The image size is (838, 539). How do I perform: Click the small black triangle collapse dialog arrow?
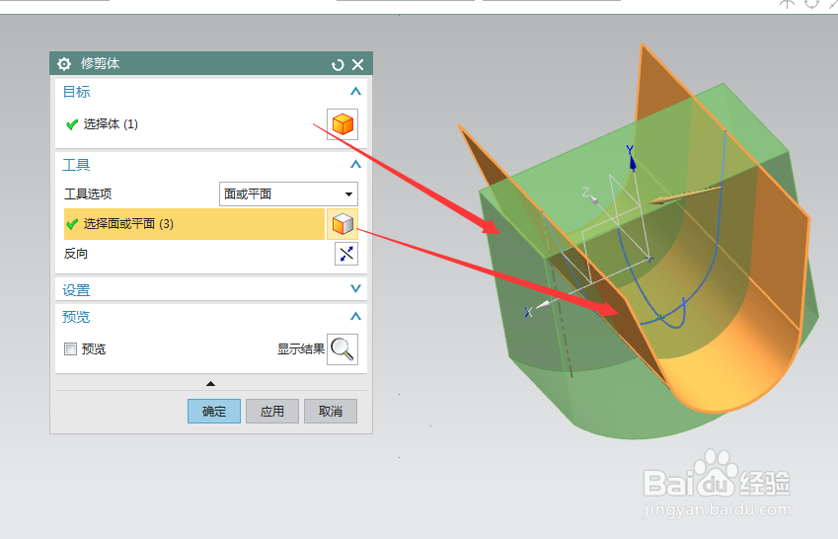[210, 383]
